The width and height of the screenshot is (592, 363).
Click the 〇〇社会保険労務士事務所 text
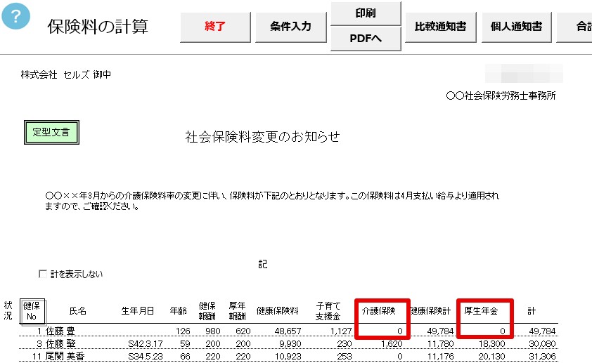coord(501,95)
